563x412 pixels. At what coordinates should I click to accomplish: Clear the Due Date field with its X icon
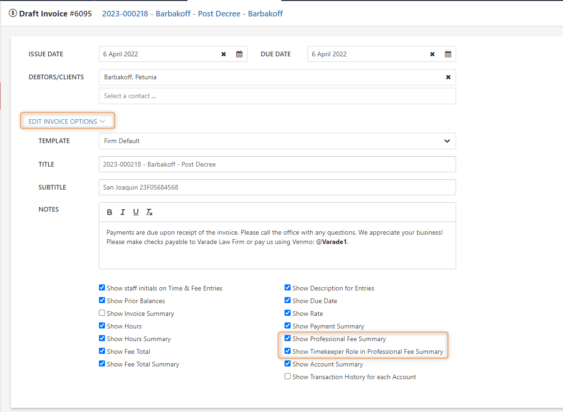[432, 53]
